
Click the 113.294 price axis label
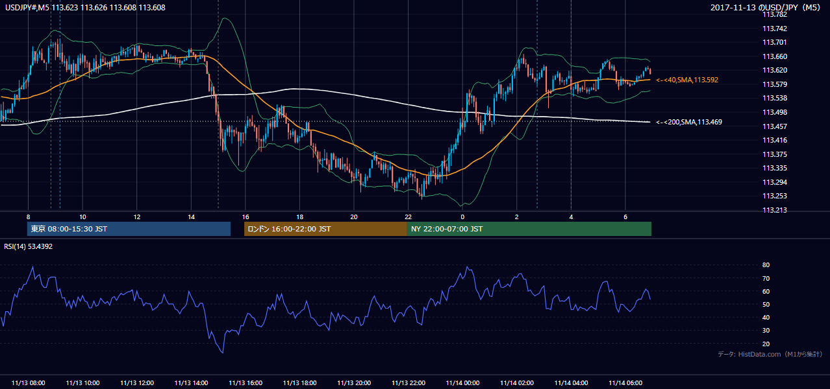[x=774, y=182]
